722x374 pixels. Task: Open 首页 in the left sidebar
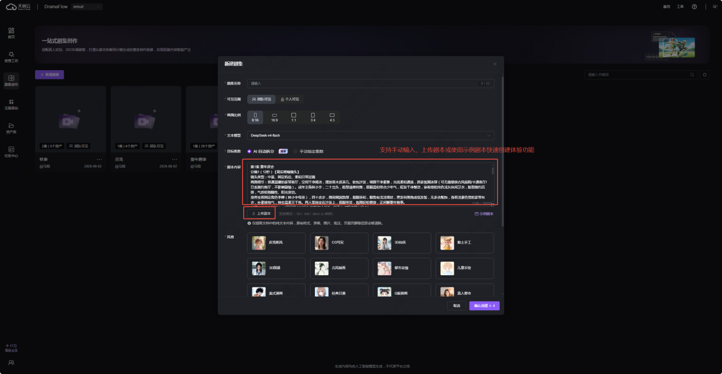(11, 32)
